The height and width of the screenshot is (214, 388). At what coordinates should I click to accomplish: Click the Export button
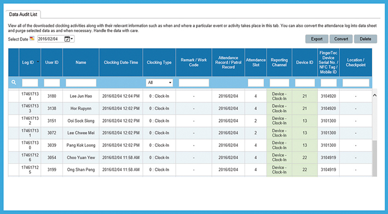click(x=317, y=39)
